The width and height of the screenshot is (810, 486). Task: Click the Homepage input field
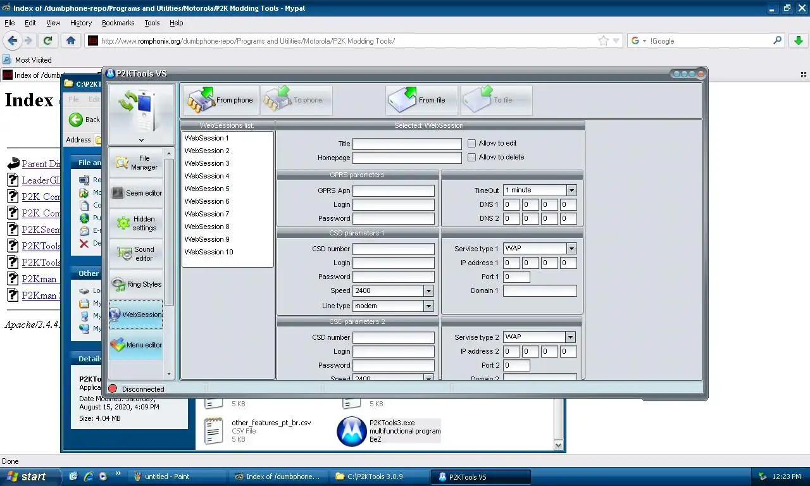point(407,158)
